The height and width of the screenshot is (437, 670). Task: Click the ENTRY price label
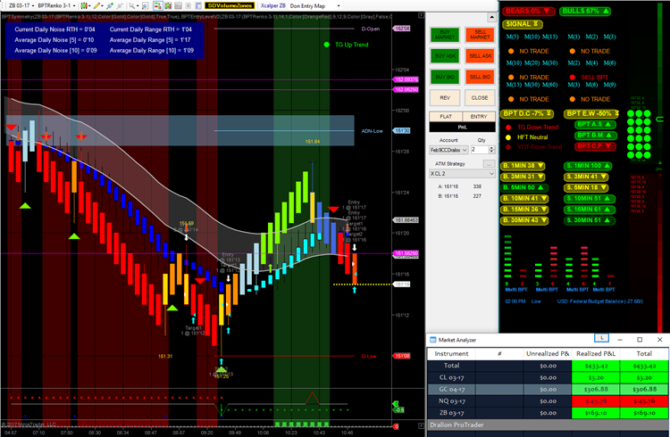(x=479, y=117)
